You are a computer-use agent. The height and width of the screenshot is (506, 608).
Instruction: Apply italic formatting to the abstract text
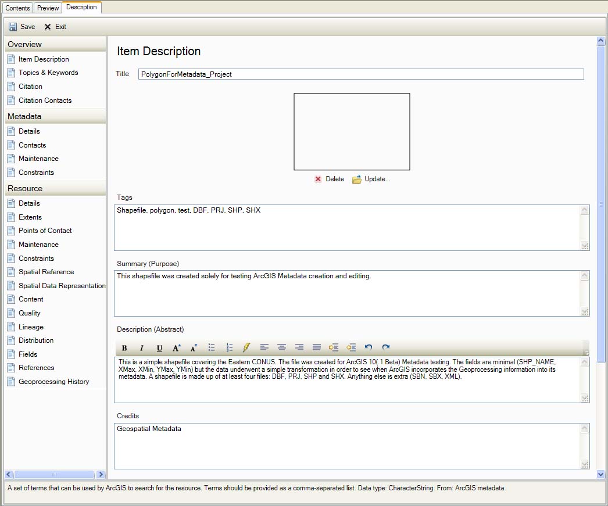[141, 347]
